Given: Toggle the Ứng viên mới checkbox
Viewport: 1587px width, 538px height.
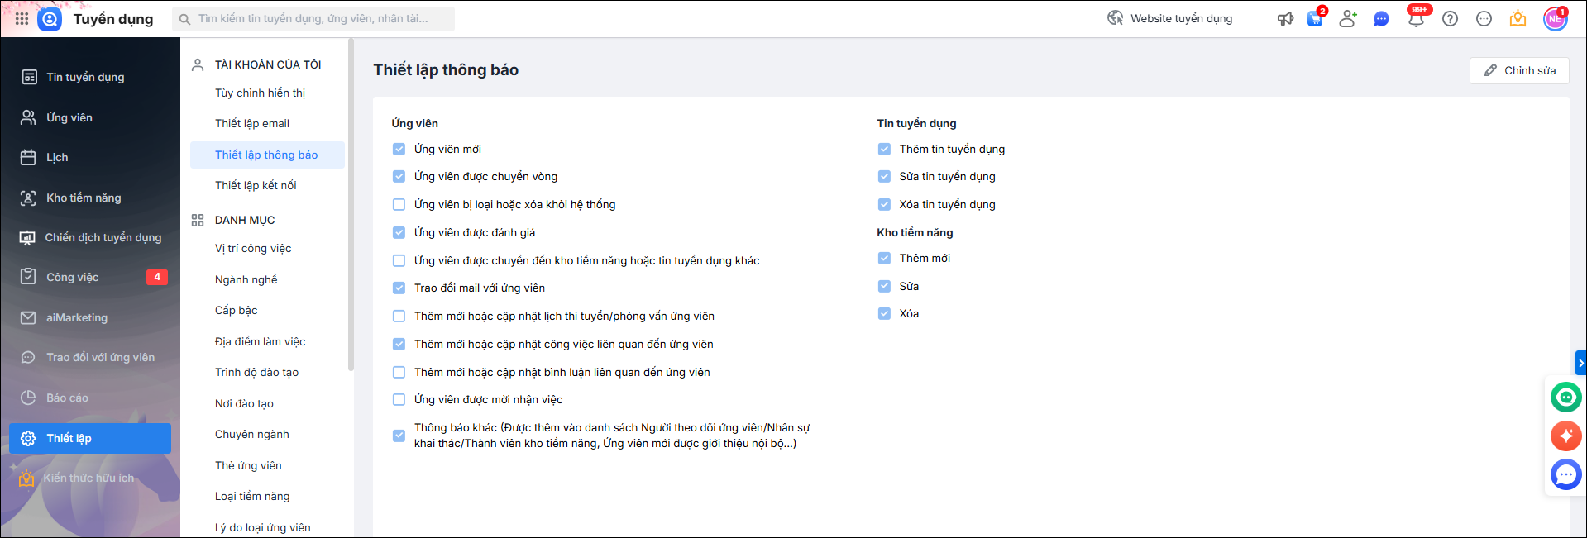Looking at the screenshot, I should [x=399, y=149].
